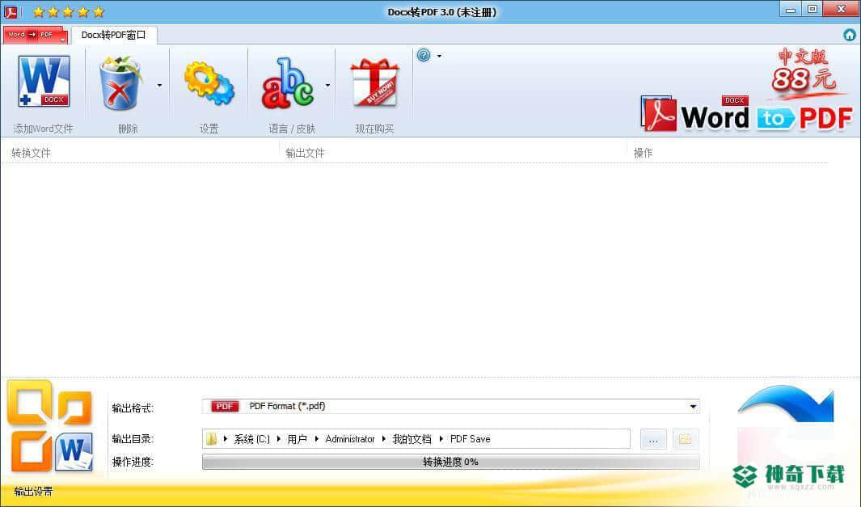This screenshot has width=861, height=507.
Task: Click the home icon at top right
Action: (x=850, y=35)
